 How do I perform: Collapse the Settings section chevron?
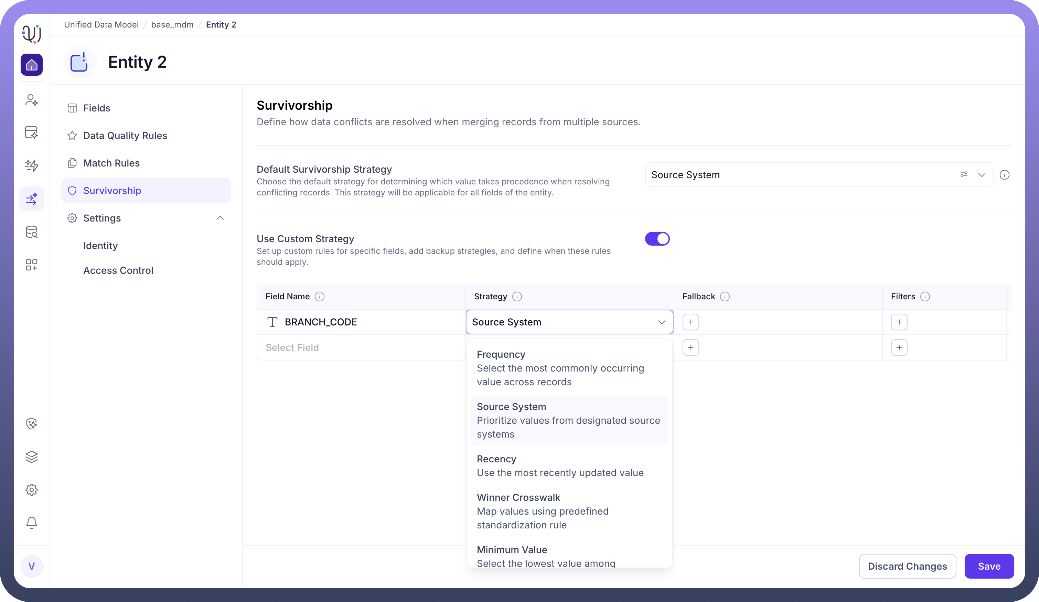pyautogui.click(x=220, y=218)
